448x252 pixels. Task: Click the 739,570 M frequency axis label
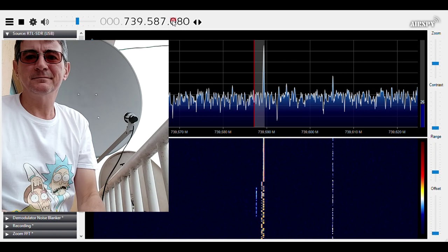179,132
